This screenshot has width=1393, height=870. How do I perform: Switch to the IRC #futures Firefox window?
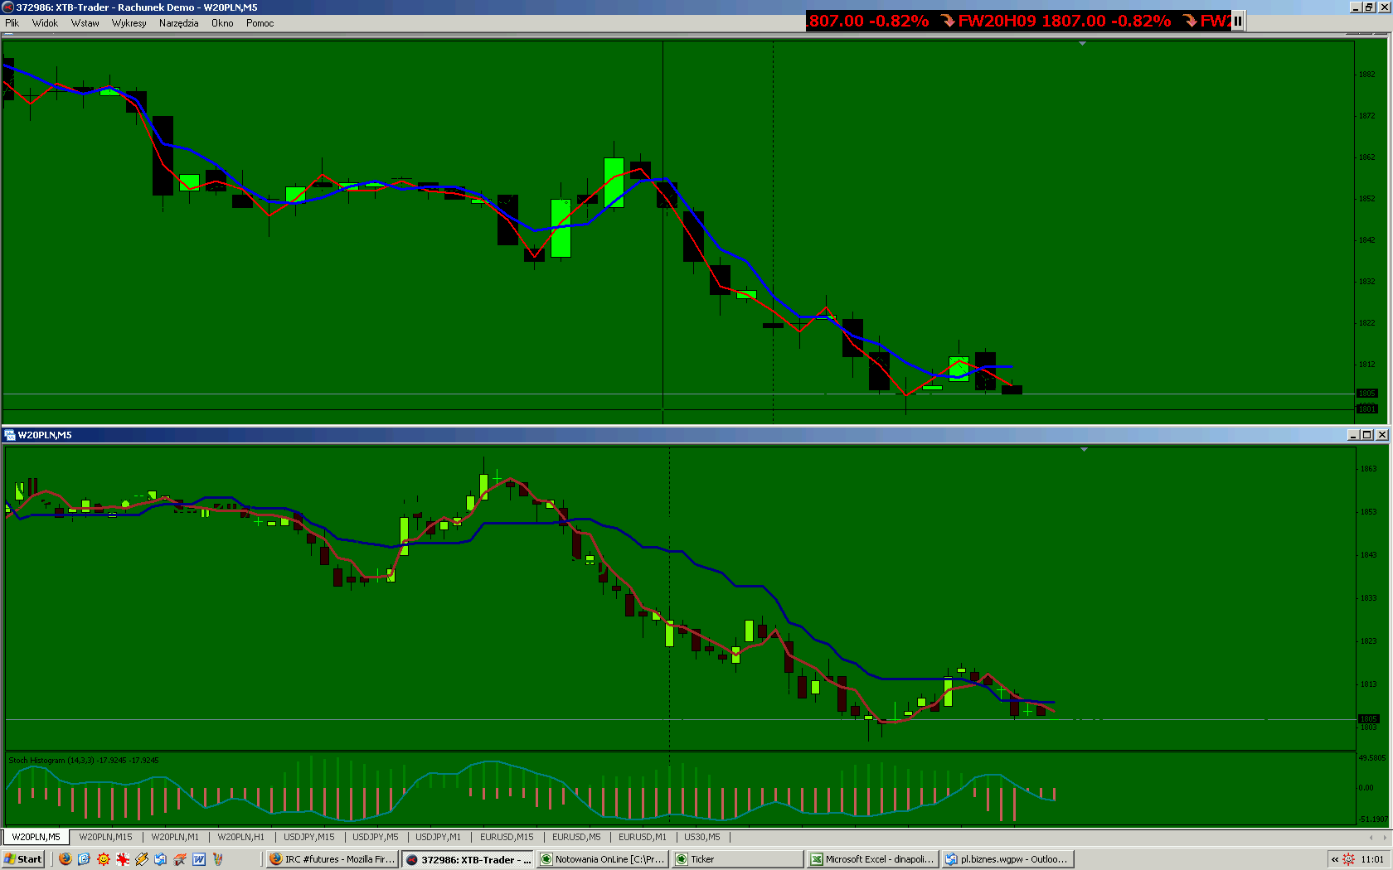[x=332, y=859]
